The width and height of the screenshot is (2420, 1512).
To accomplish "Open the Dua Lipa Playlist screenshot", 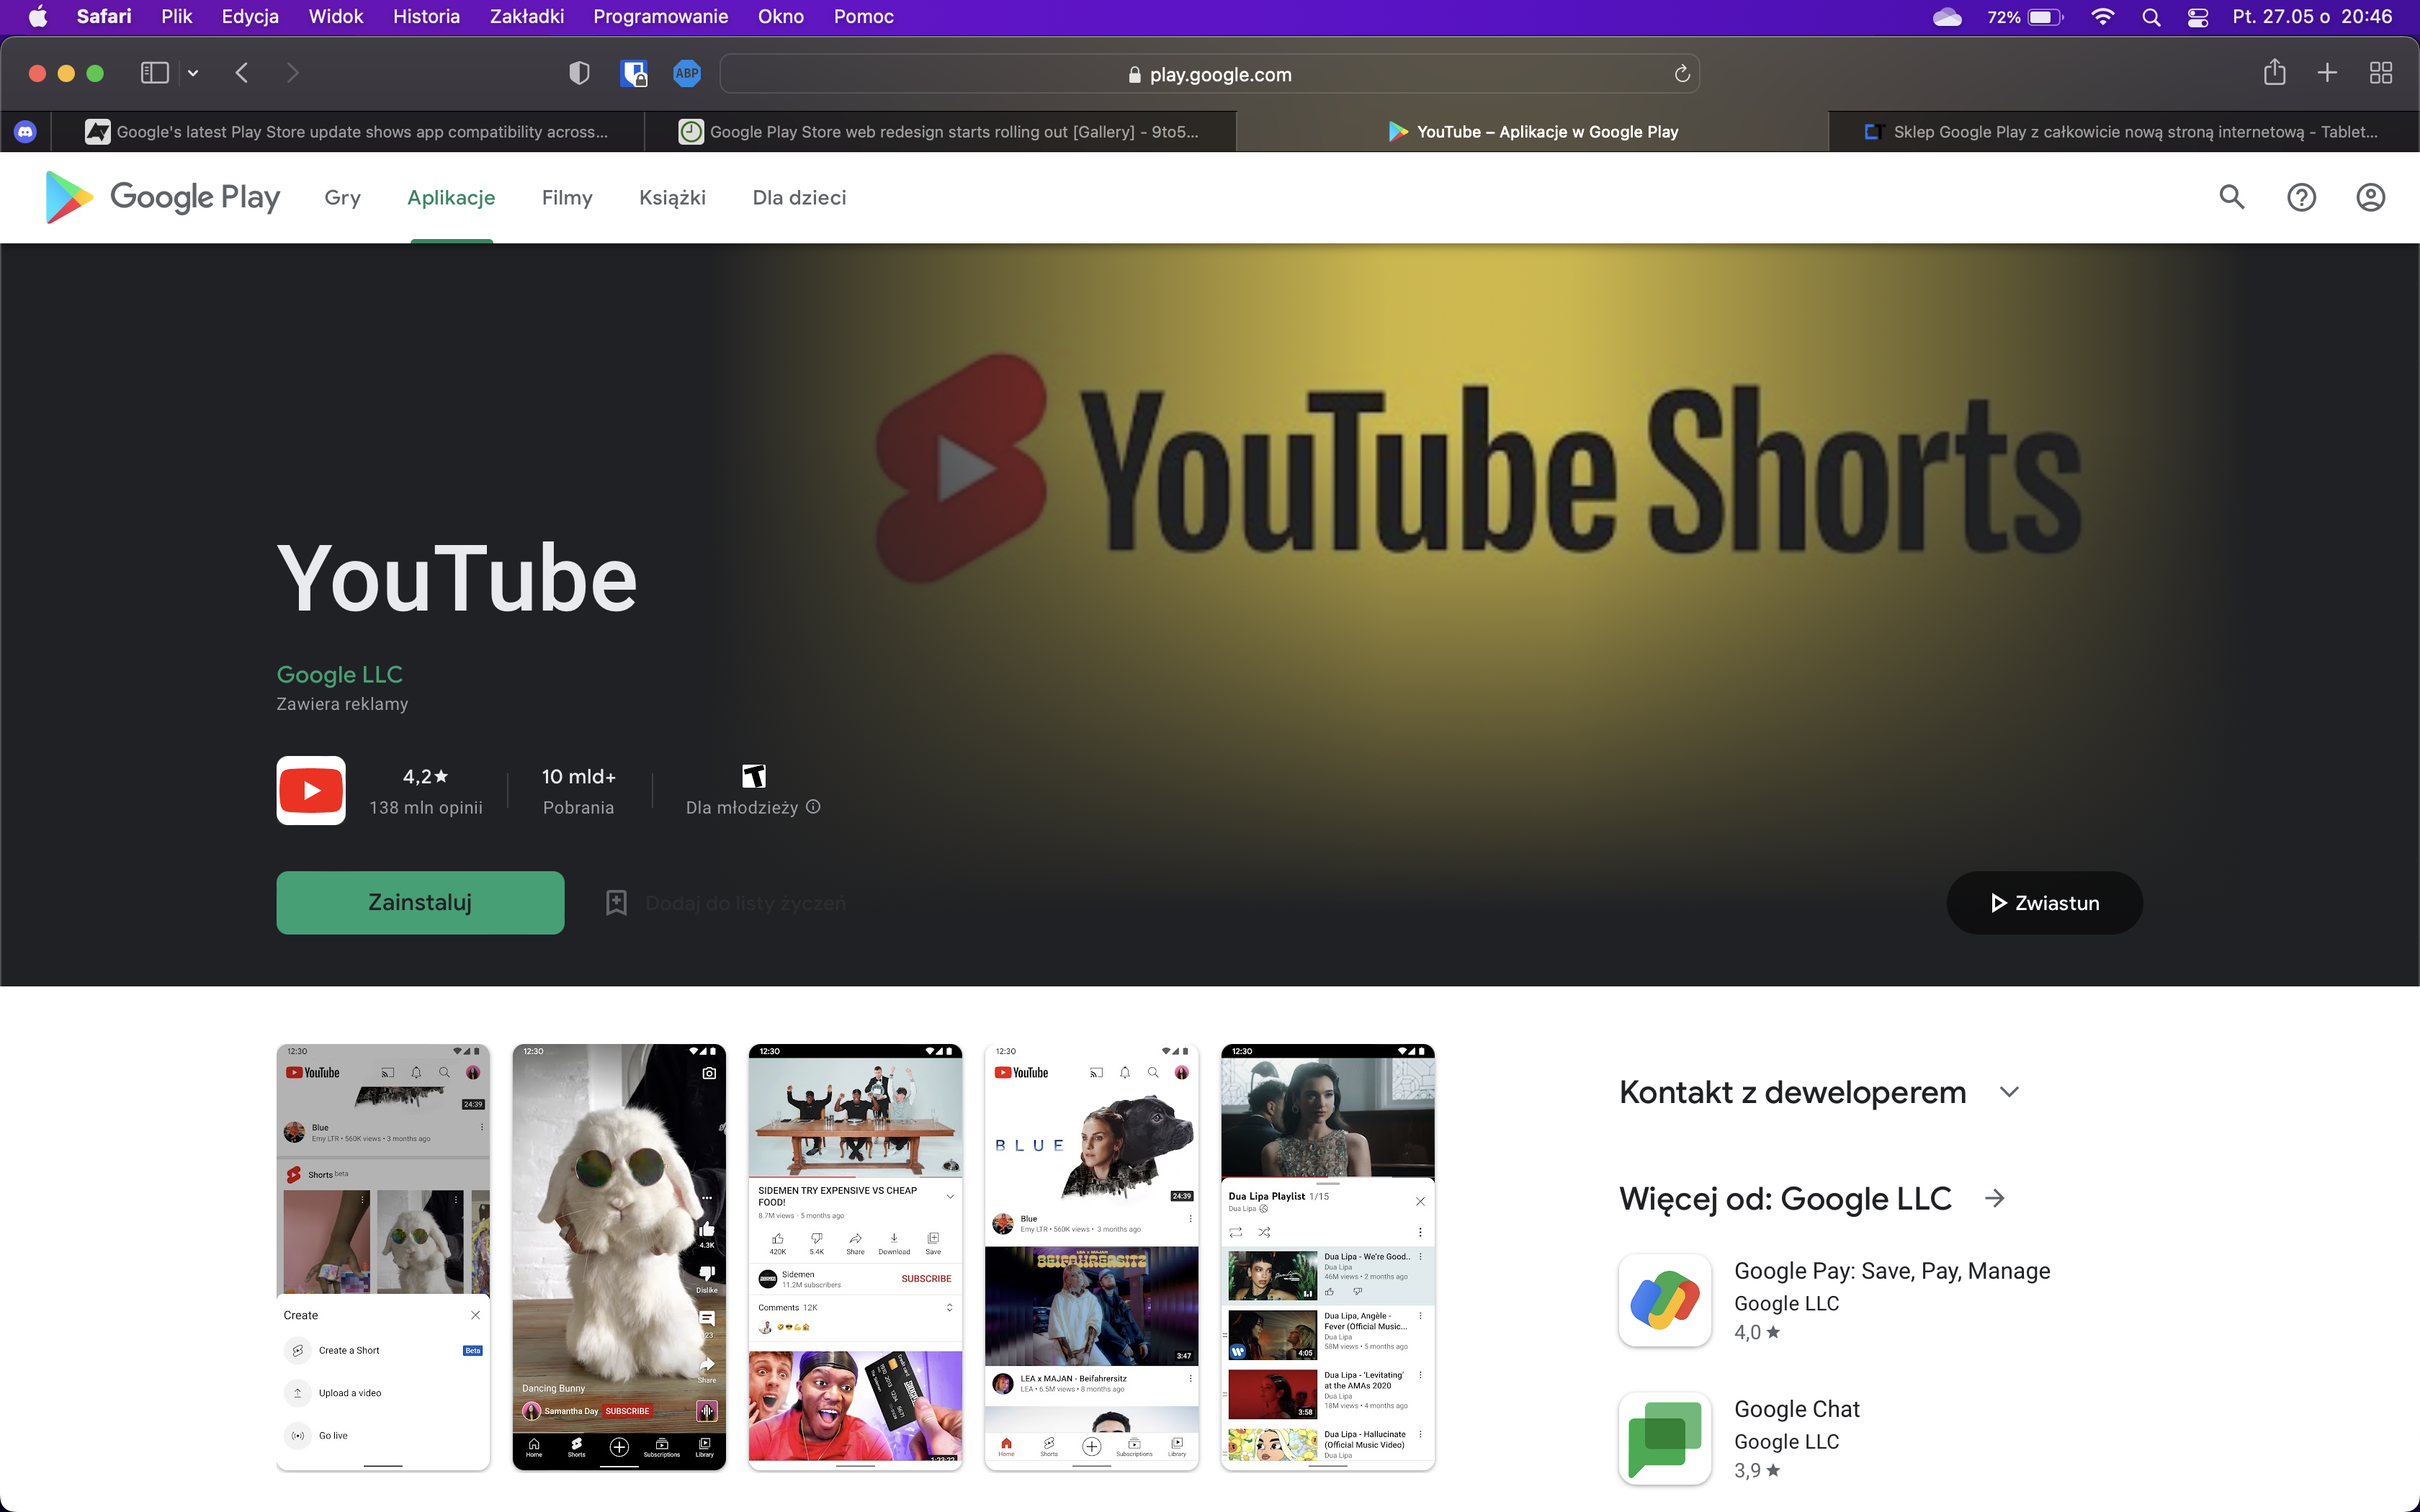I will coord(1327,1257).
